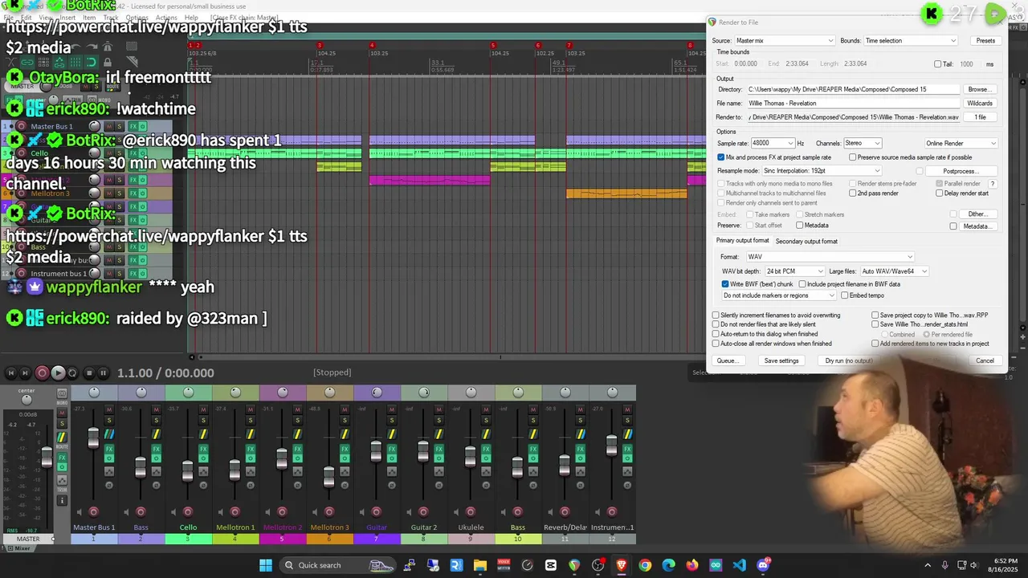1028x578 pixels.
Task: Click the File name input field
Action: (853, 104)
